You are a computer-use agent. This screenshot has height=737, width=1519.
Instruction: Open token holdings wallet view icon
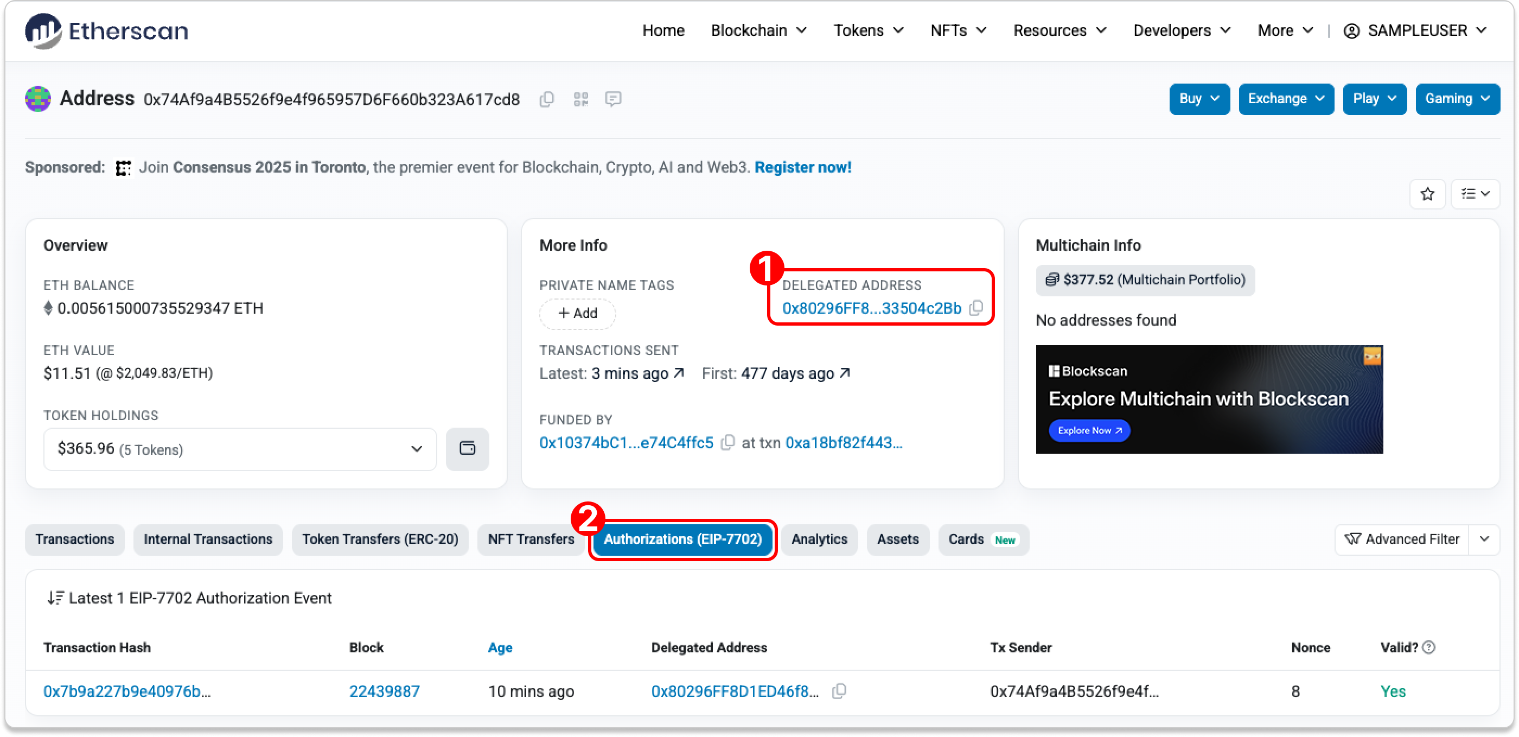pyautogui.click(x=467, y=448)
